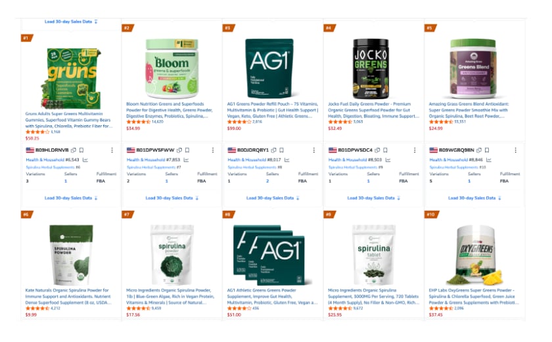This screenshot has width=552, height=342.
Task: Bookmark product B09WGBQ98N
Action: pyautogui.click(x=487, y=150)
